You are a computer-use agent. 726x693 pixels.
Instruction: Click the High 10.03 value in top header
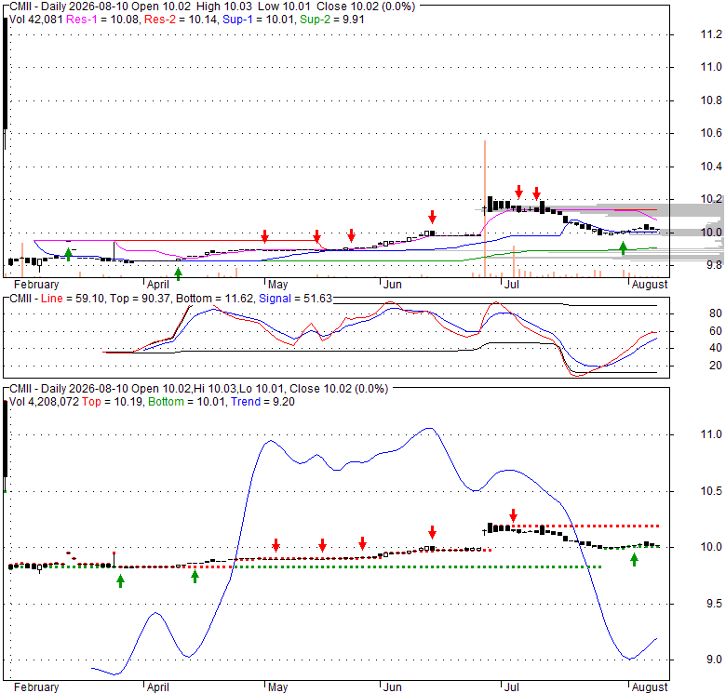tap(224, 7)
